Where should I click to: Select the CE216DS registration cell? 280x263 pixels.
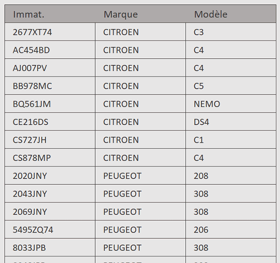[31, 122]
